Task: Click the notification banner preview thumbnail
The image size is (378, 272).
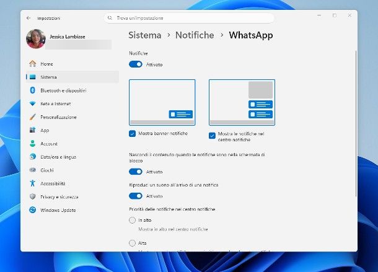Action: pyautogui.click(x=162, y=102)
